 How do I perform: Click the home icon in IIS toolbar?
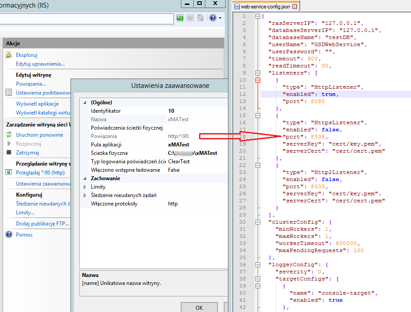[200, 18]
